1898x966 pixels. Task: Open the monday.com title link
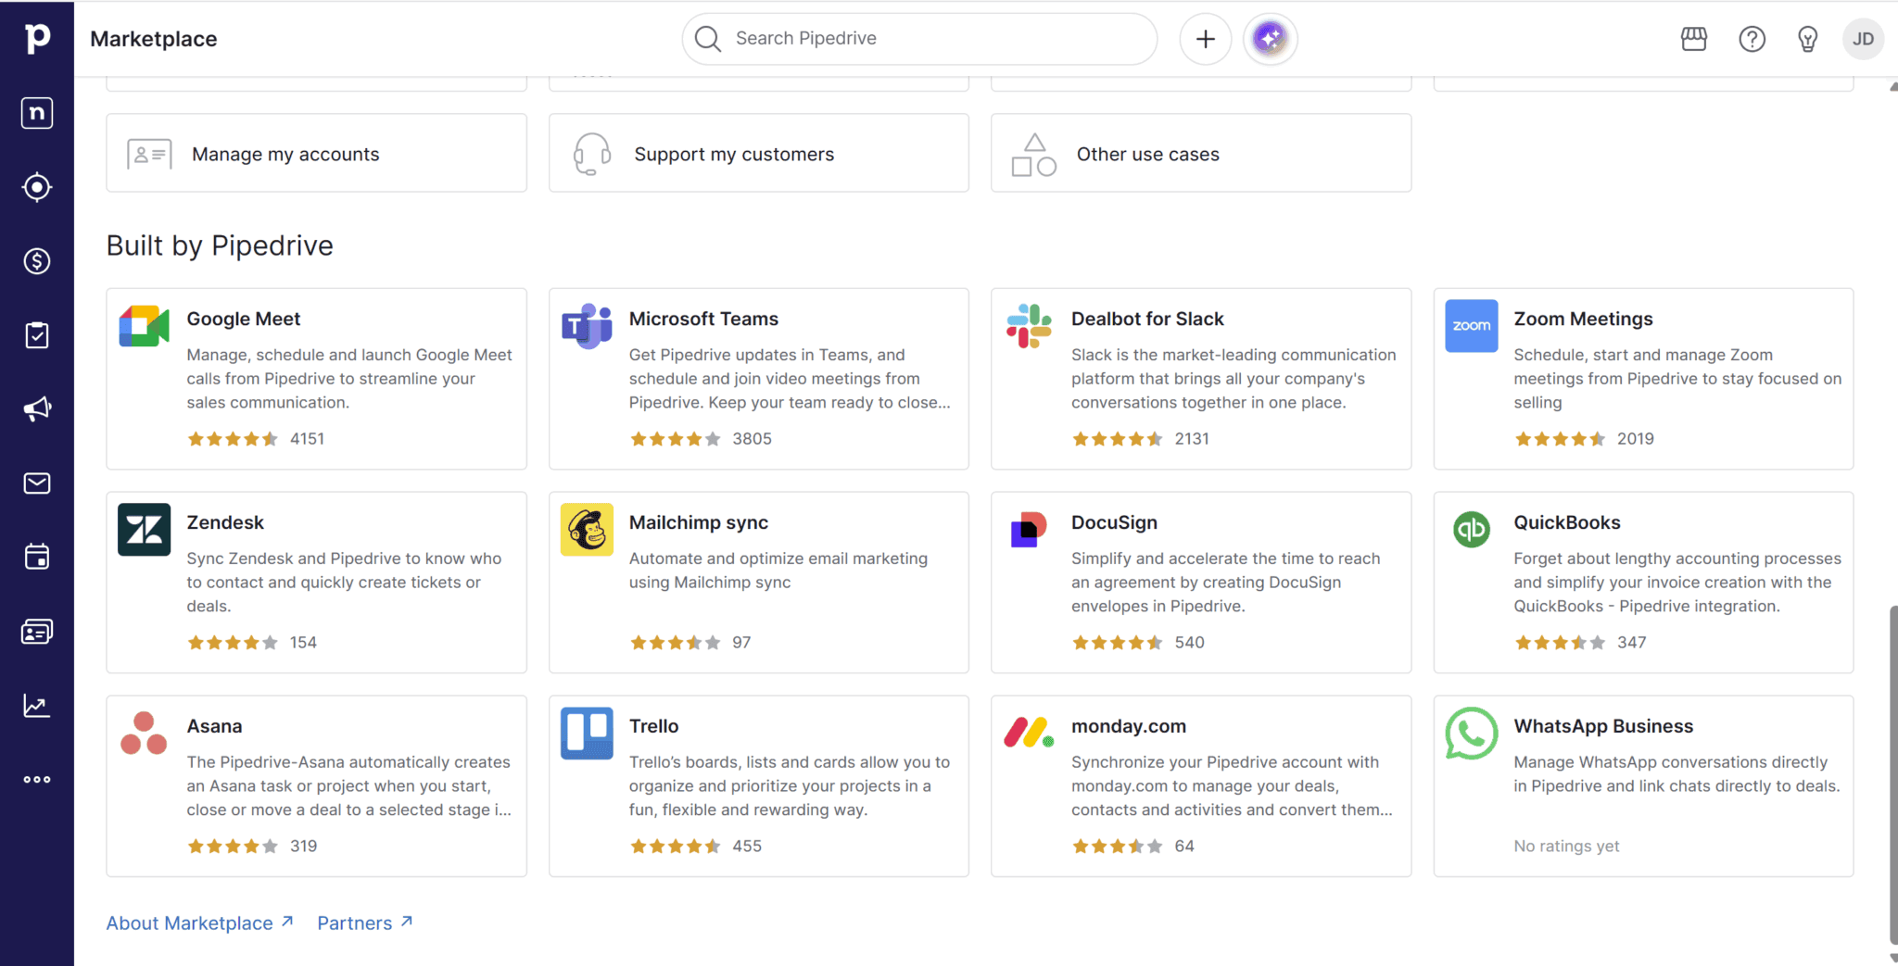pyautogui.click(x=1129, y=726)
